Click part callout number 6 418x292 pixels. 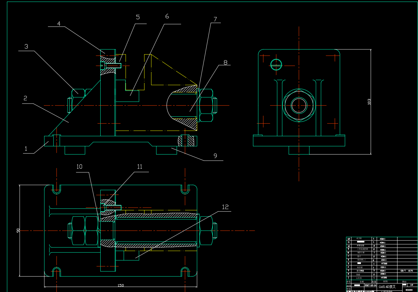click(167, 16)
